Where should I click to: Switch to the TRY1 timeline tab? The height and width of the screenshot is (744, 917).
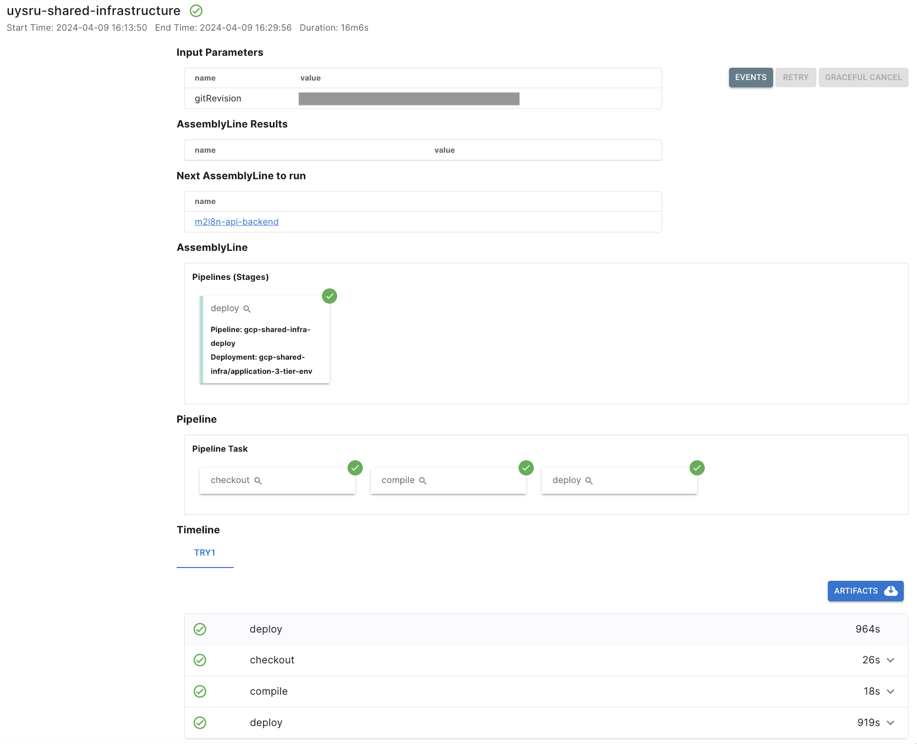point(205,553)
